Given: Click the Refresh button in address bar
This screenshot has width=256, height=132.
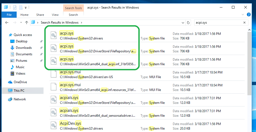Looking at the screenshot, I should [x=188, y=23].
